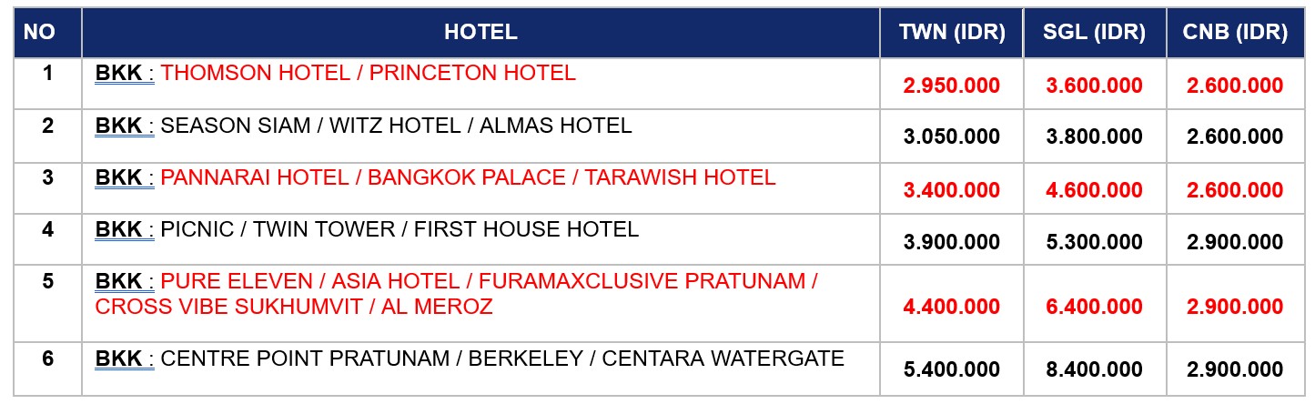Select the Picnic / Twin Tower hotel cell
Viewport: 1315px width, 404px height.
click(x=480, y=240)
